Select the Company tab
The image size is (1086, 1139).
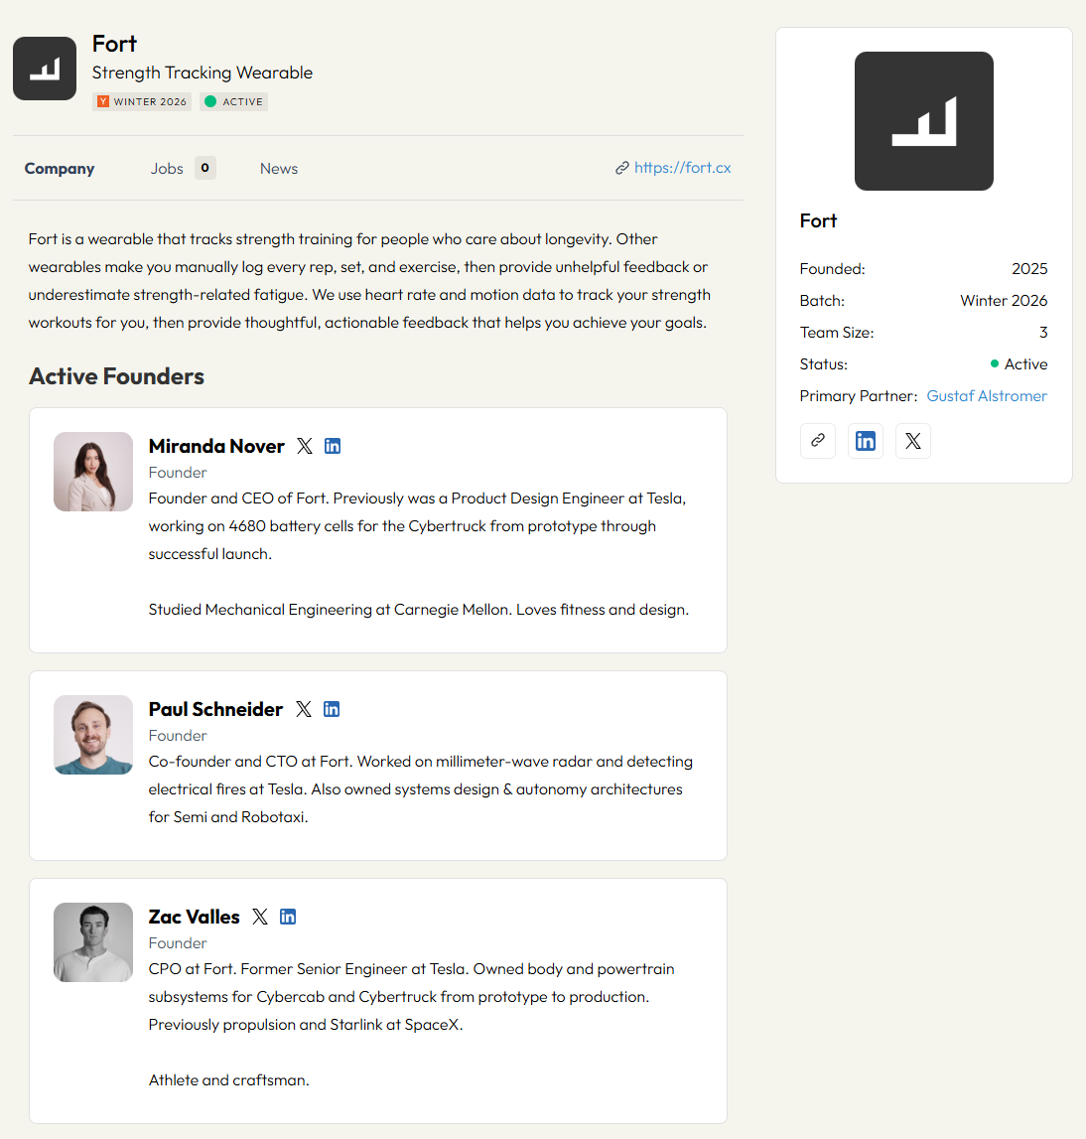click(x=60, y=169)
